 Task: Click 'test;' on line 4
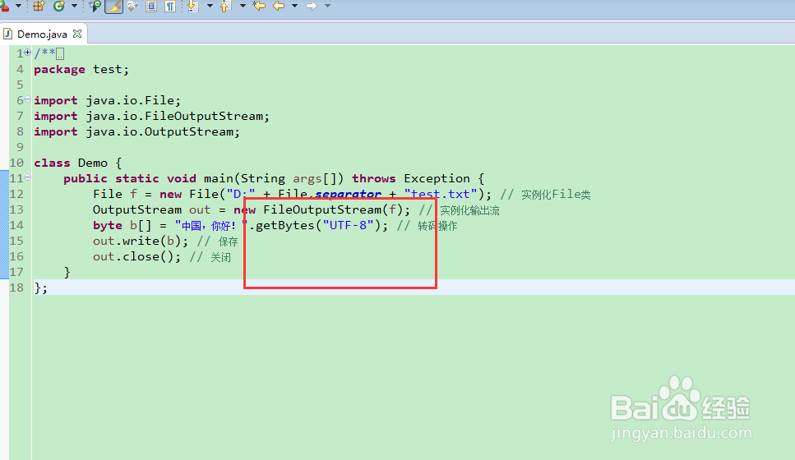pyautogui.click(x=111, y=69)
